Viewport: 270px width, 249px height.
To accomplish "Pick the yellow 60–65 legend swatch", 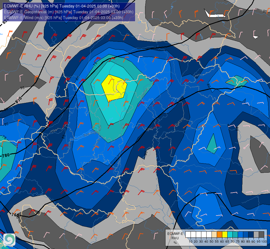I will coord(225,235).
